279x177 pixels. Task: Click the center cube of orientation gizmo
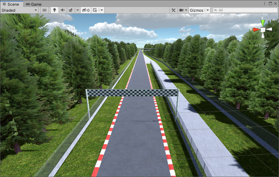[x=263, y=30]
